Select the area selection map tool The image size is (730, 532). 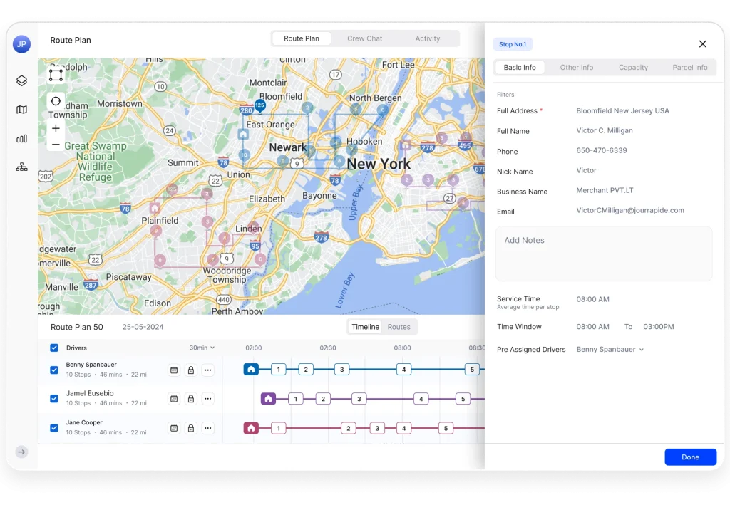click(56, 75)
